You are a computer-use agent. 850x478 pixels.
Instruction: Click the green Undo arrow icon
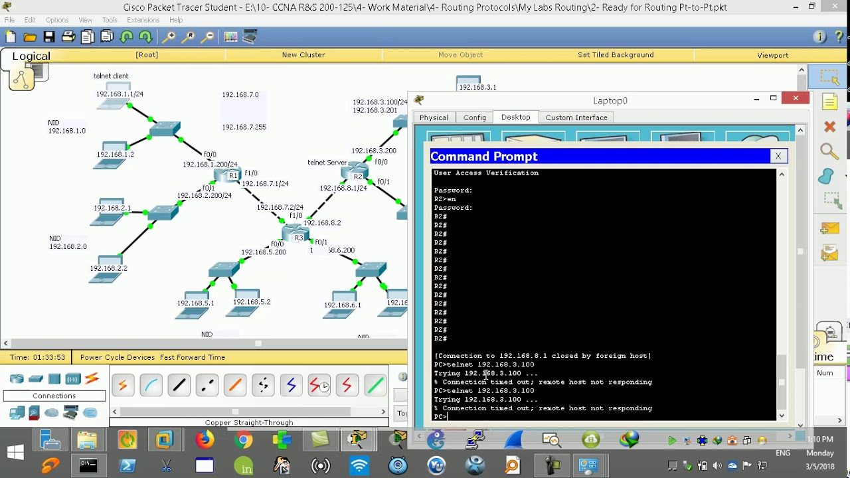[x=126, y=37]
